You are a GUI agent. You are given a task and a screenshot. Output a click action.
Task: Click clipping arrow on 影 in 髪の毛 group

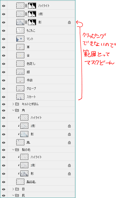[19, 174]
